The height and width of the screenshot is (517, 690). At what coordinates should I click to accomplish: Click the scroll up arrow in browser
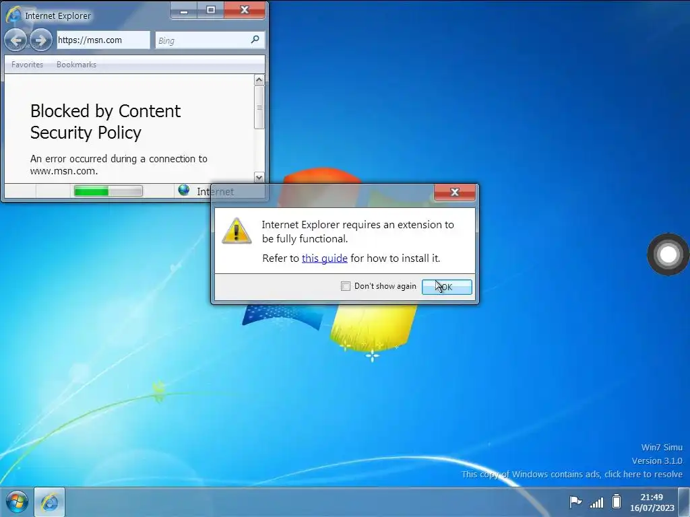coord(259,80)
